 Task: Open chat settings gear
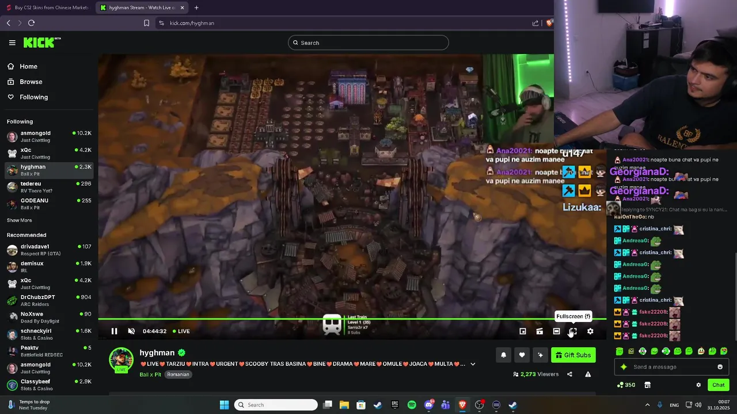[698, 385]
